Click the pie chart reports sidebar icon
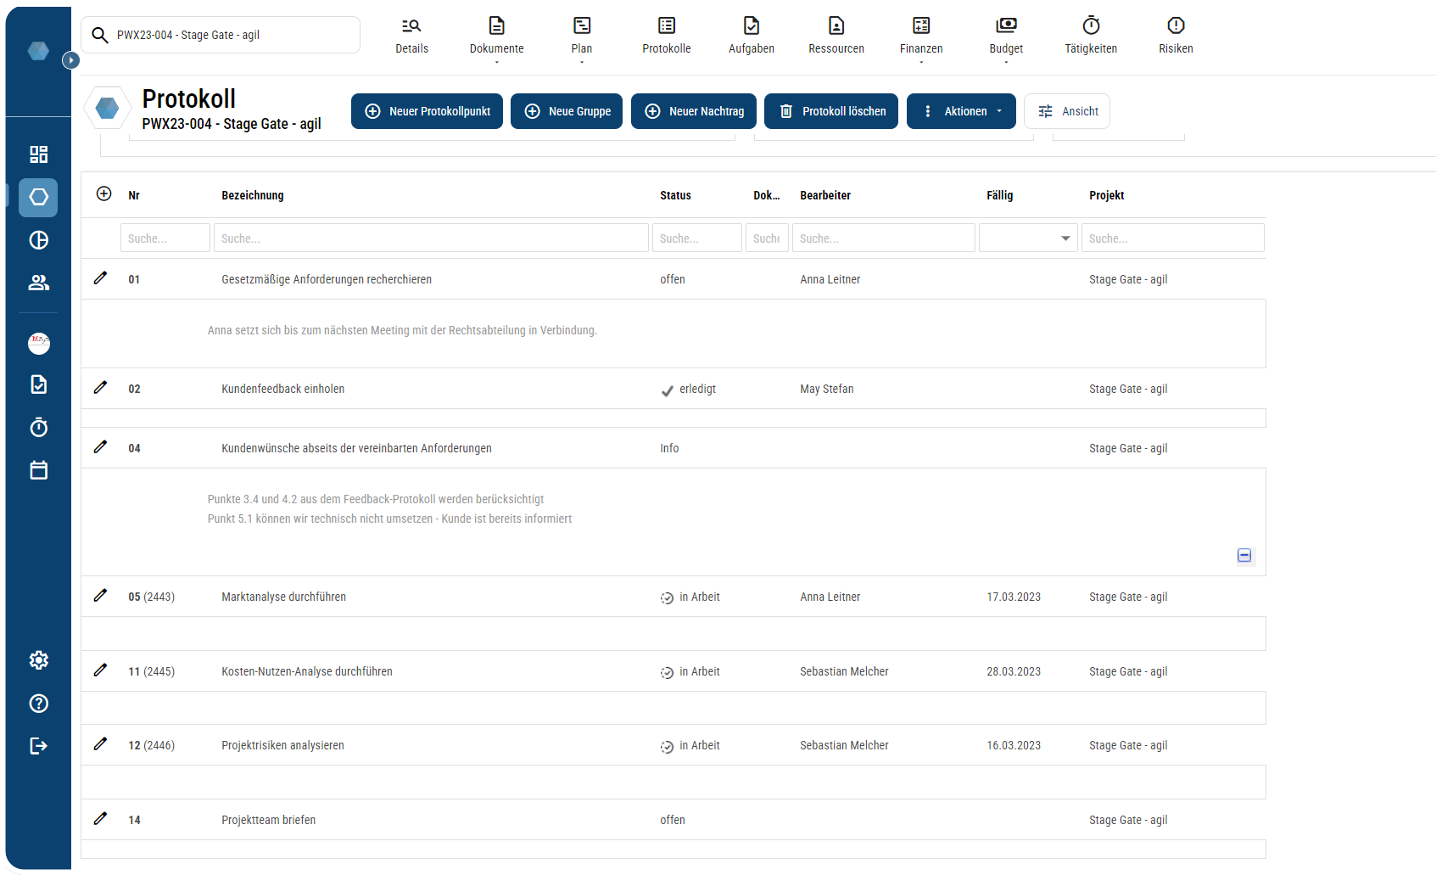Screen dimensions: 1442x875 tap(38, 240)
